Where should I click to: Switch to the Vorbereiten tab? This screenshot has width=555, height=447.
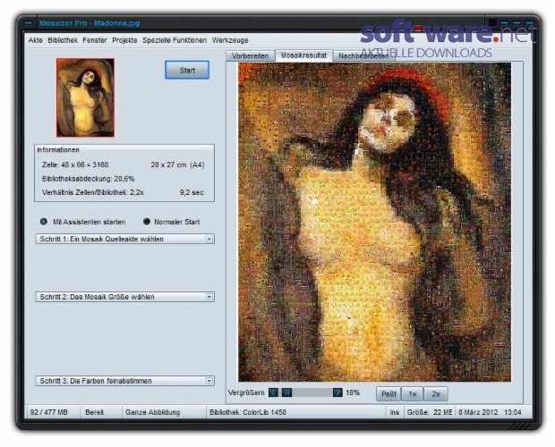pos(251,55)
